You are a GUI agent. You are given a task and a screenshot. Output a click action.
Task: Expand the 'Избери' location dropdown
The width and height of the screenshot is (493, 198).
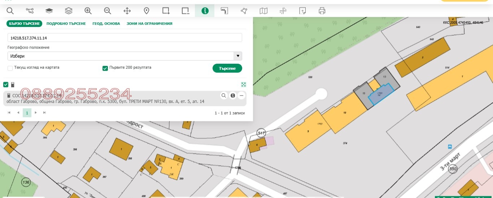(237, 56)
